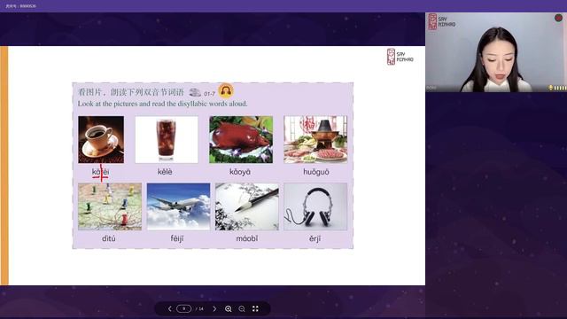Click the airplane picture
This screenshot has height=319, width=567.
(178, 206)
